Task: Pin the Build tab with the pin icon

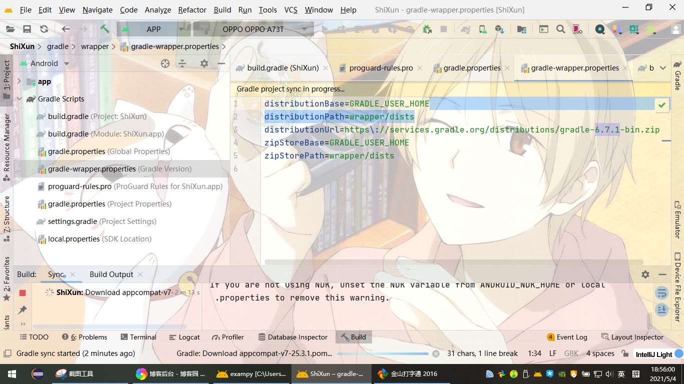Action: [22, 310]
